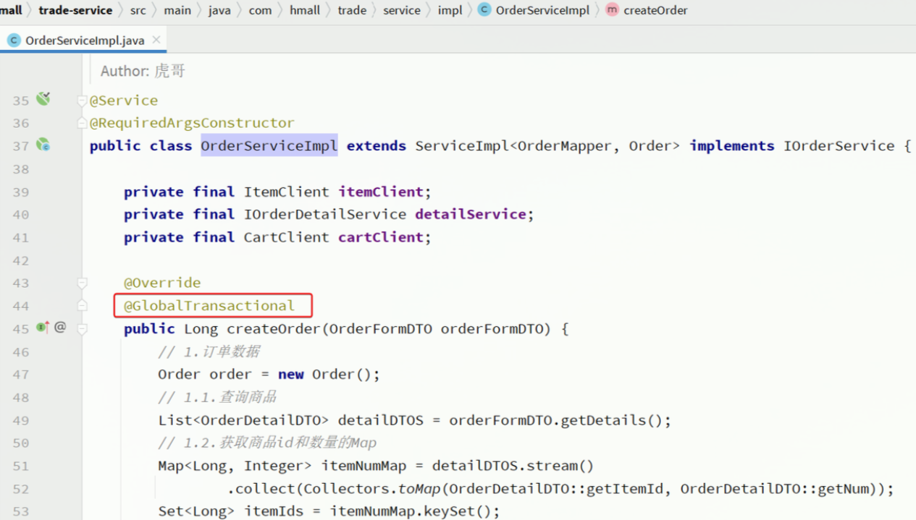Collapse the fold marker at @Service line
916x520 pixels.
(83, 101)
